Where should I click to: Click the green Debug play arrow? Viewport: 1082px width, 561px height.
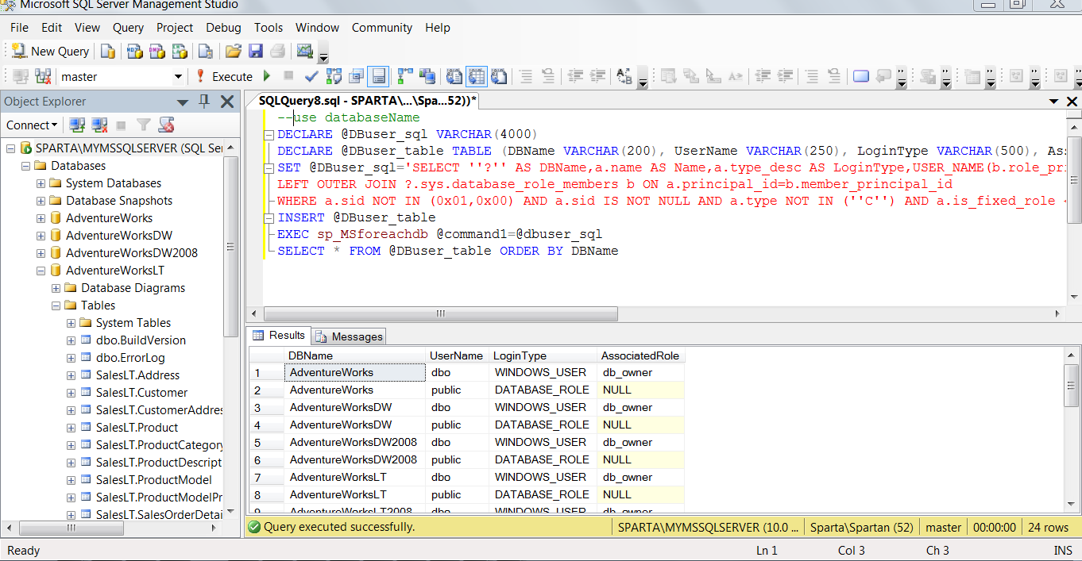[267, 77]
